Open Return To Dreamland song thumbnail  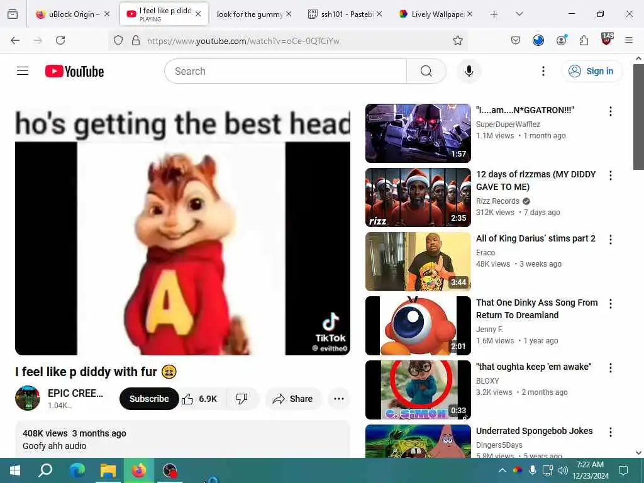[418, 325]
